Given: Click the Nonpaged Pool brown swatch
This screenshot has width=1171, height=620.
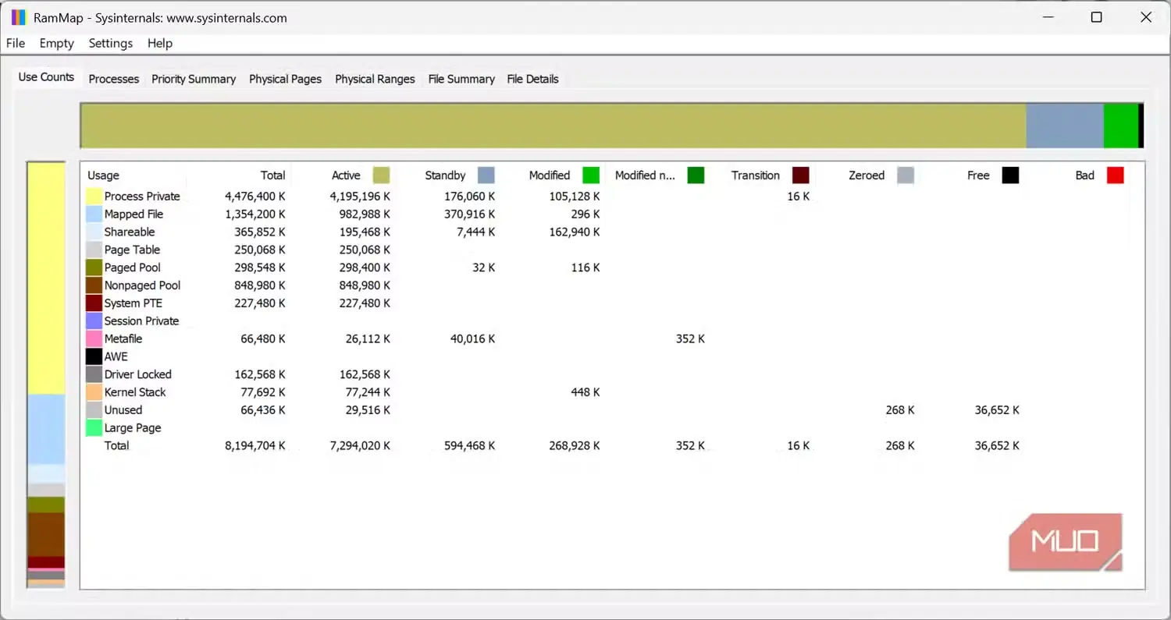Looking at the screenshot, I should click(94, 285).
